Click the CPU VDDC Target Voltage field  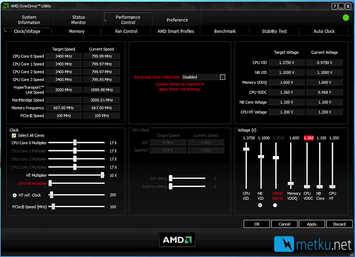(x=286, y=92)
